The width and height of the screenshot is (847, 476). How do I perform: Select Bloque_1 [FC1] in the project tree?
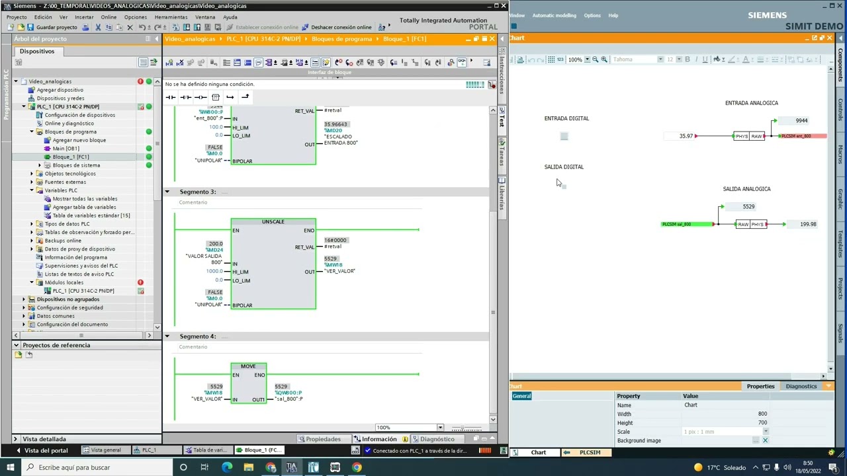[70, 157]
